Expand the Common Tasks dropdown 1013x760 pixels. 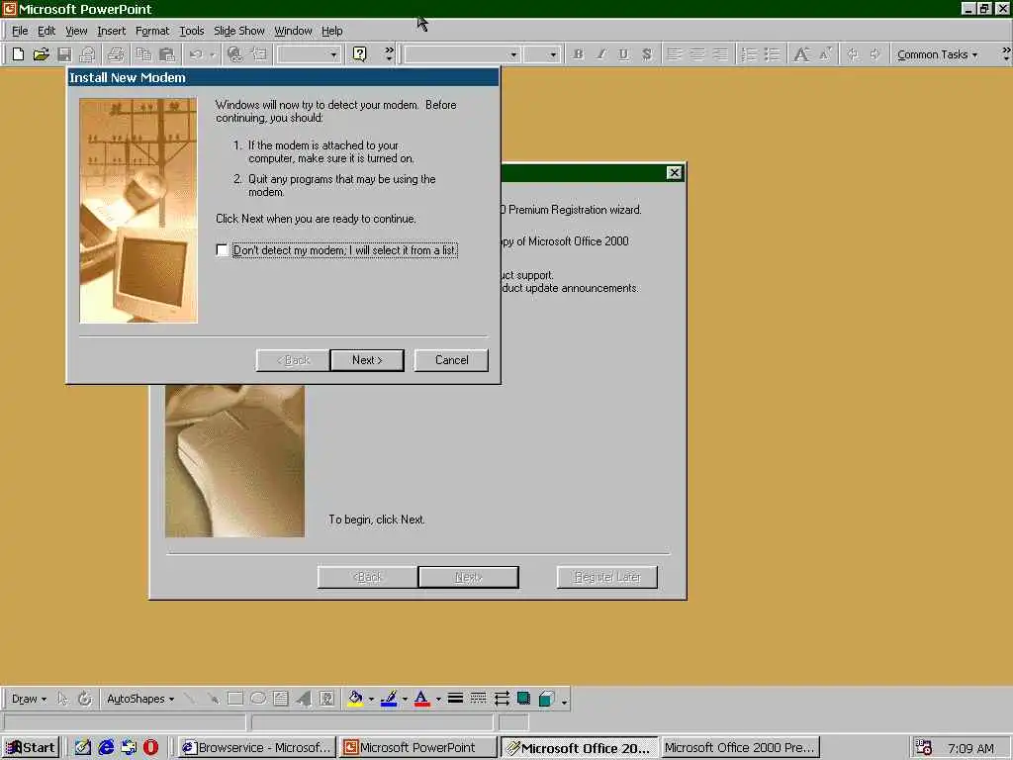[x=937, y=55]
